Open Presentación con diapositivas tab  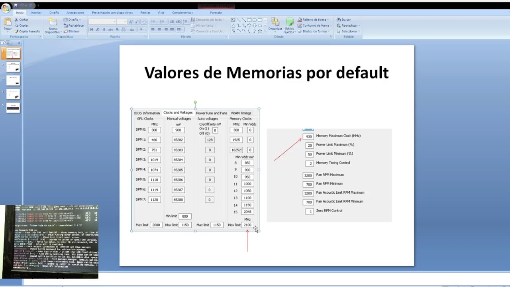[112, 12]
